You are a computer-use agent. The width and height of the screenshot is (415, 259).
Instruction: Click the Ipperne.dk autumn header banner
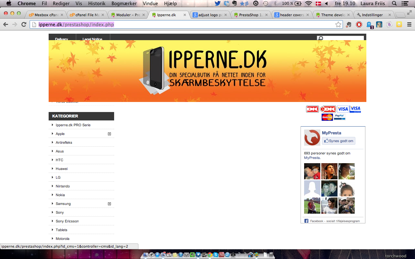pos(207,71)
